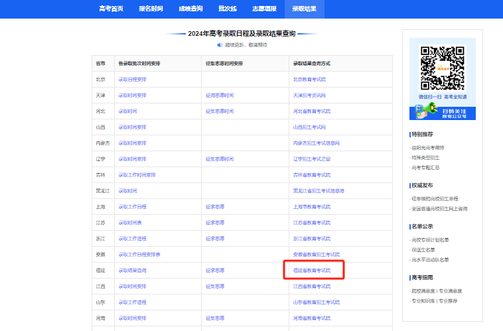
Task: Open 上海市教育考试院 link
Action: pos(311,207)
